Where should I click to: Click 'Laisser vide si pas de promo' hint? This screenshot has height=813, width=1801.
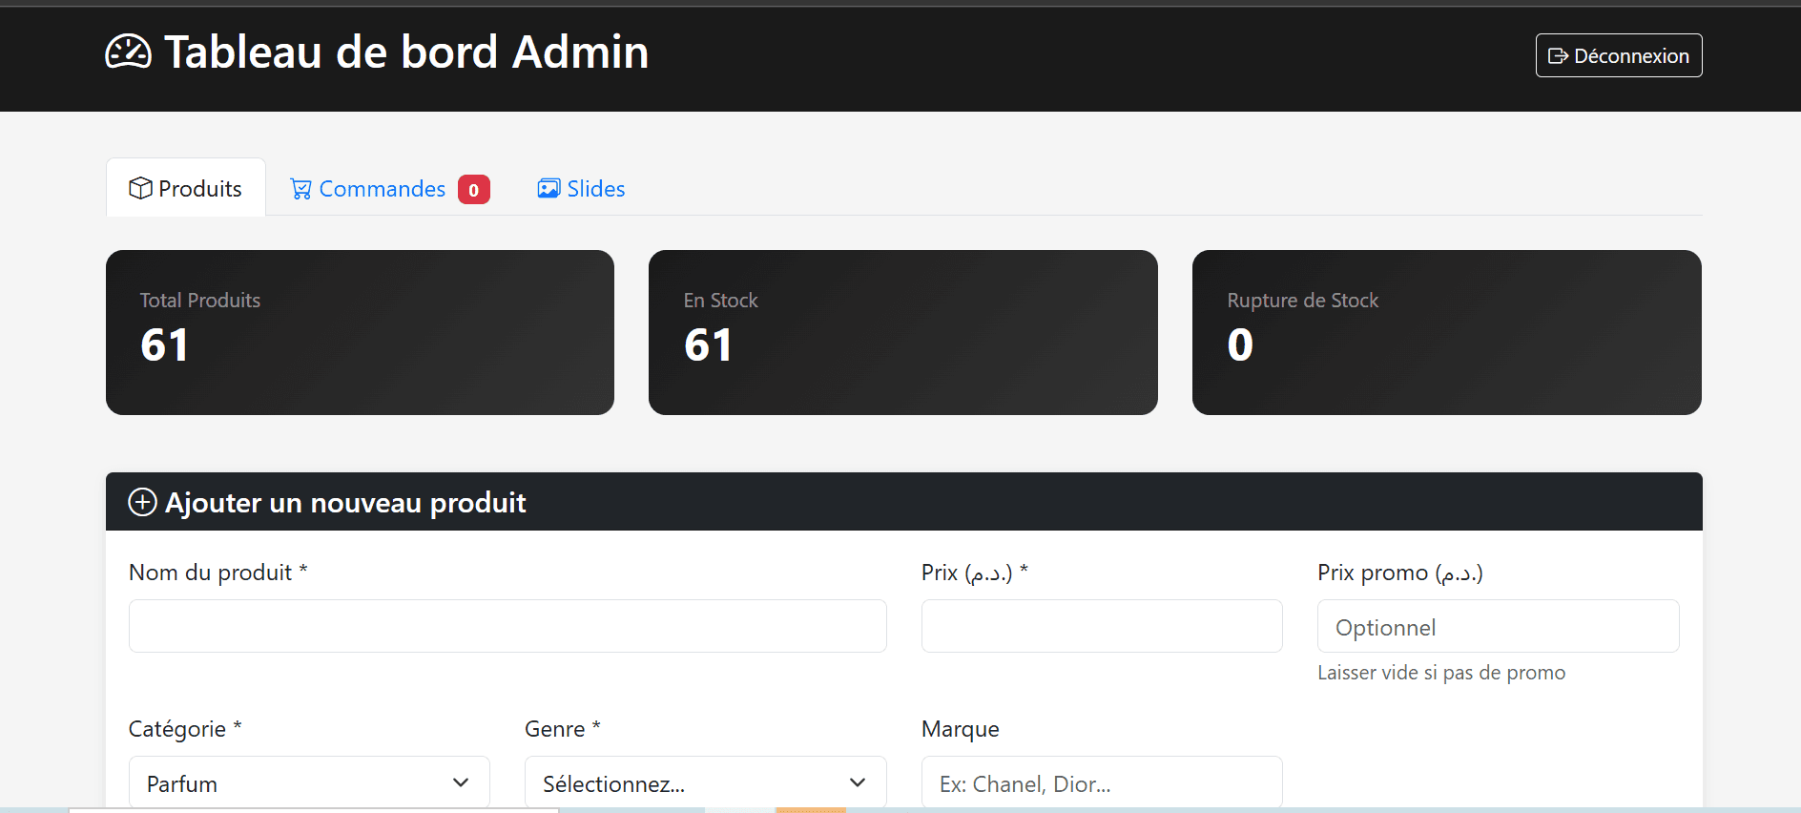point(1441,672)
